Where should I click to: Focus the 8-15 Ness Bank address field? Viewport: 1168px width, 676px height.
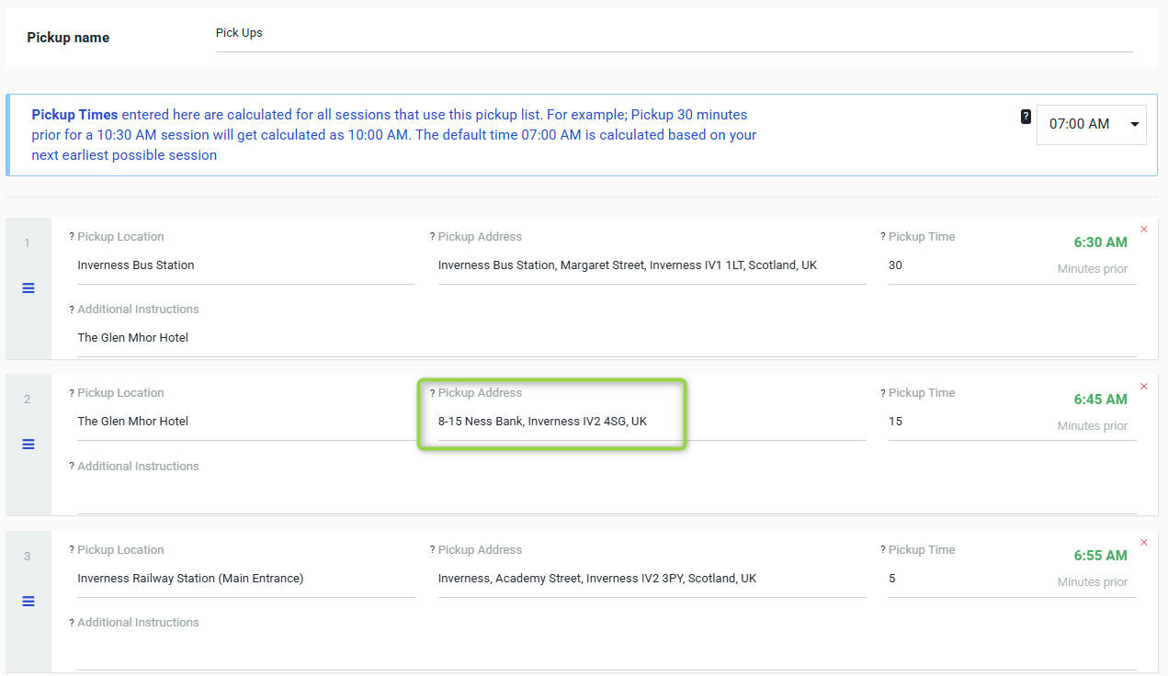652,422
